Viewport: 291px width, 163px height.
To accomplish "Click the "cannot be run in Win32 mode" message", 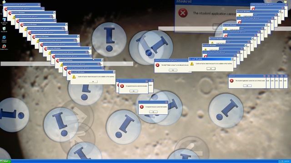I will tap(250, 81).
